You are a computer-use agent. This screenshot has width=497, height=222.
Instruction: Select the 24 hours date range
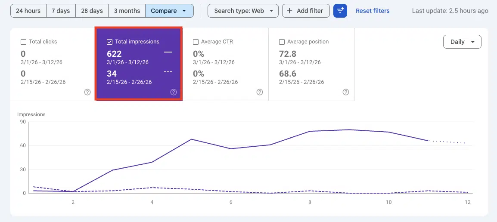tap(28, 11)
